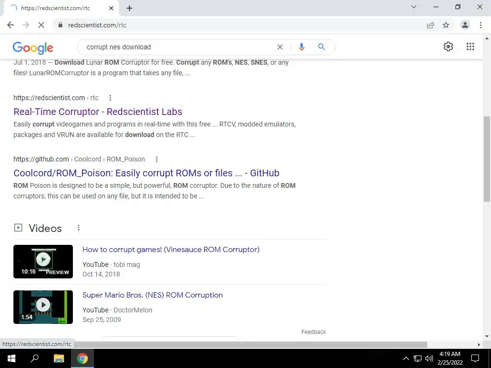Image resolution: width=491 pixels, height=368 pixels.
Task: Click the https://github.com › Coolcord breadcrumb
Action: click(79, 159)
